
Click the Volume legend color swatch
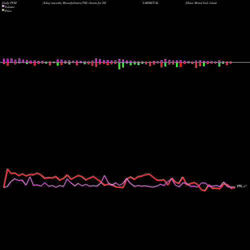3,6
